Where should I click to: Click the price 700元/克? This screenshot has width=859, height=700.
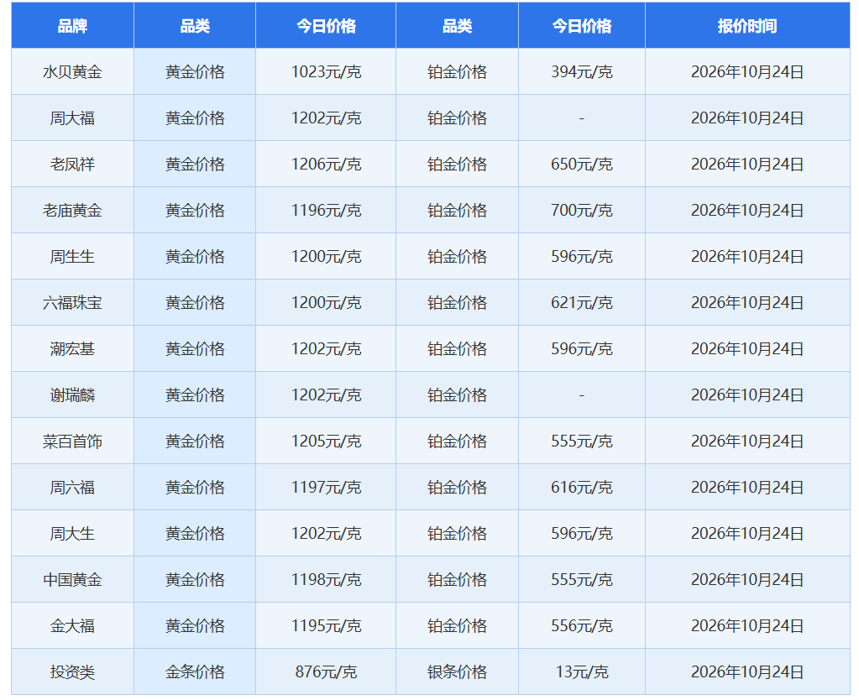pos(582,211)
